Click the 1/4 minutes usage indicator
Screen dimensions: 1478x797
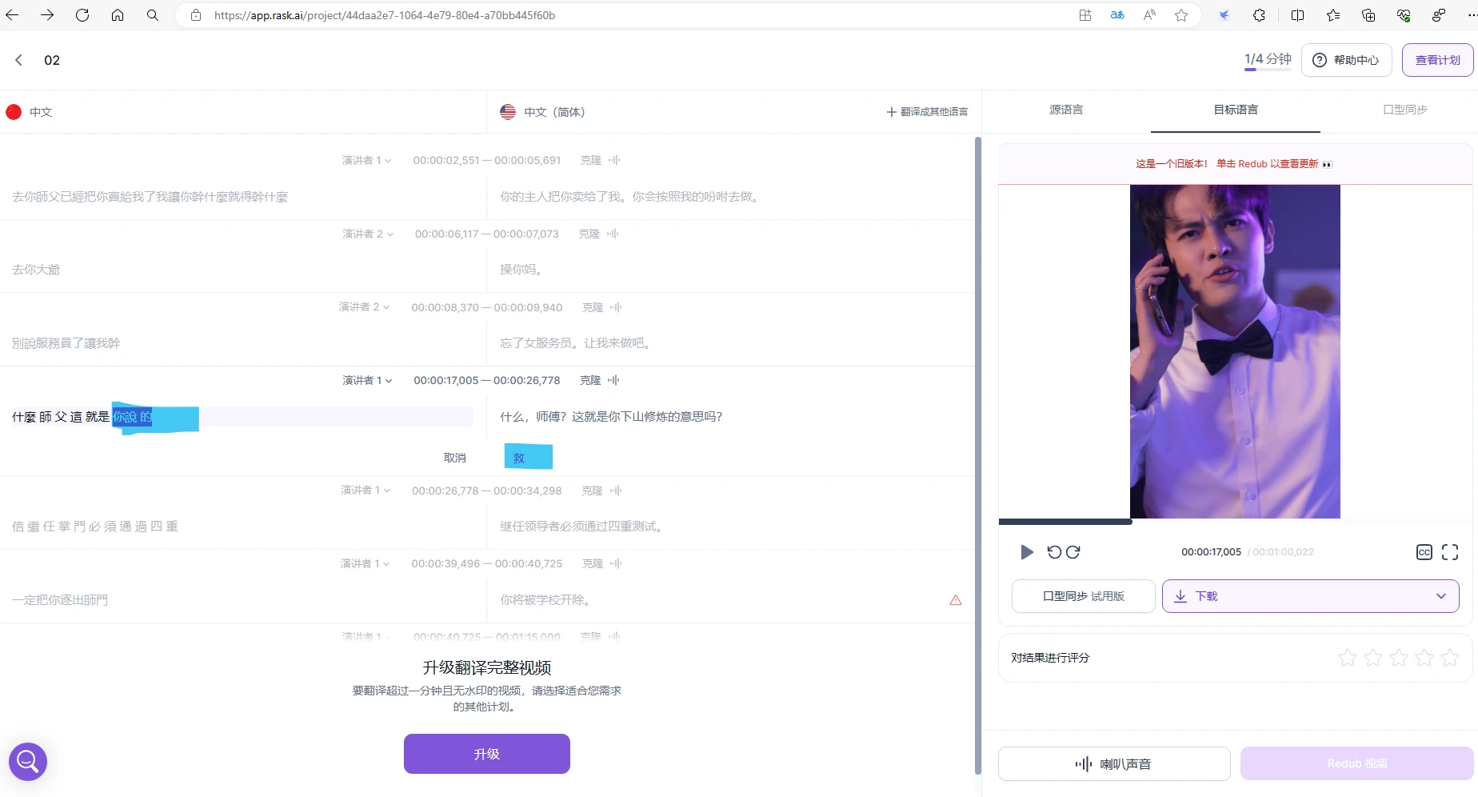click(1268, 60)
